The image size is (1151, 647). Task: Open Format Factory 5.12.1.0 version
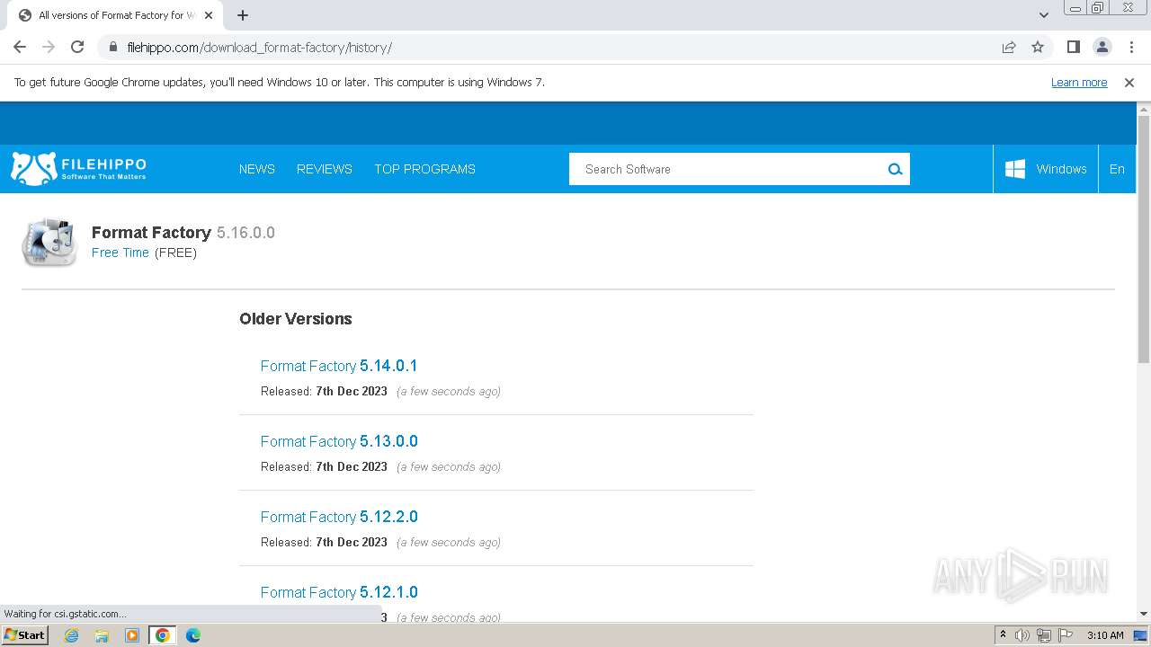(x=339, y=592)
